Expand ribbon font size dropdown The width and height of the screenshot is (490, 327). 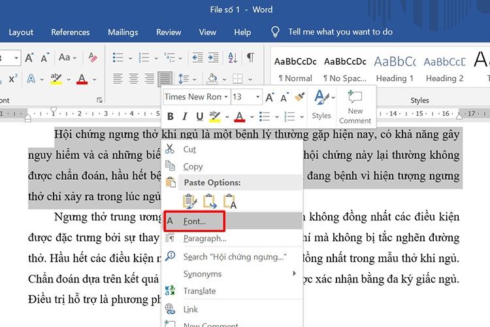click(x=16, y=58)
